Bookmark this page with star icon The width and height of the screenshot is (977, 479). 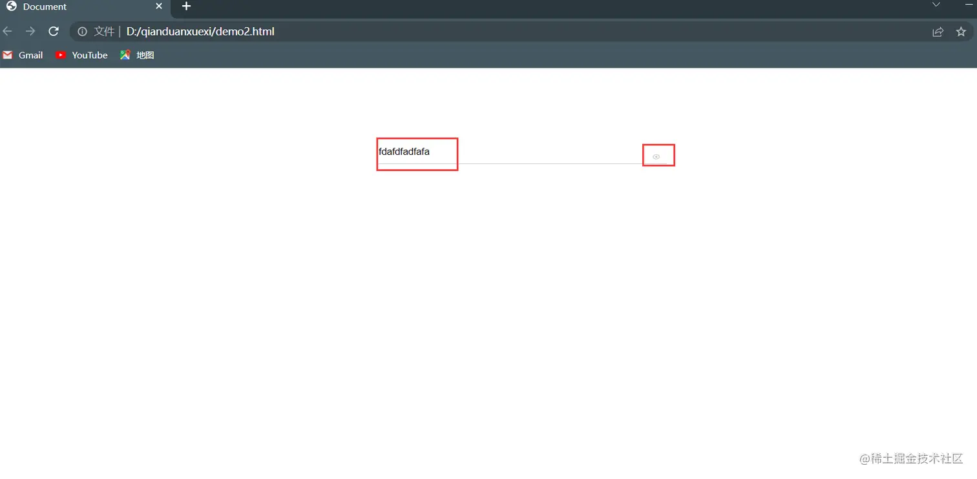tap(961, 32)
